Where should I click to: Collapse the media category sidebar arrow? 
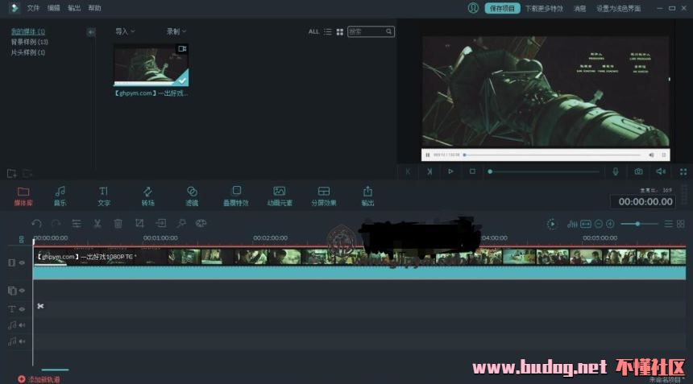click(90, 31)
